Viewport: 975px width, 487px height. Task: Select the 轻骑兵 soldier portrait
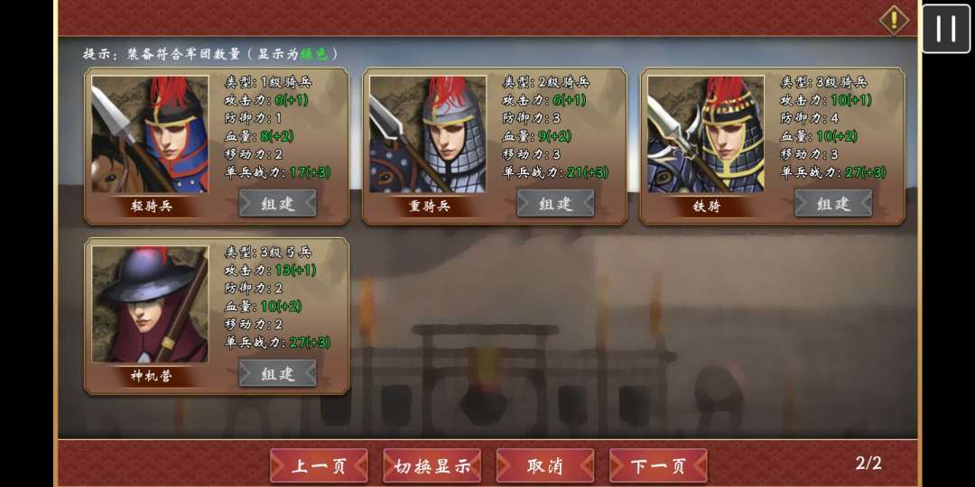click(x=150, y=134)
